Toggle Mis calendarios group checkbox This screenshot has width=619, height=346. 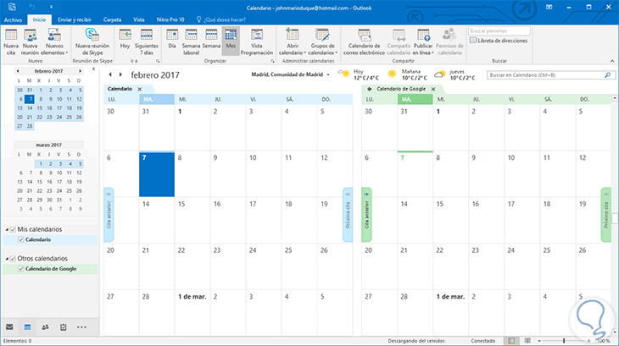click(13, 229)
